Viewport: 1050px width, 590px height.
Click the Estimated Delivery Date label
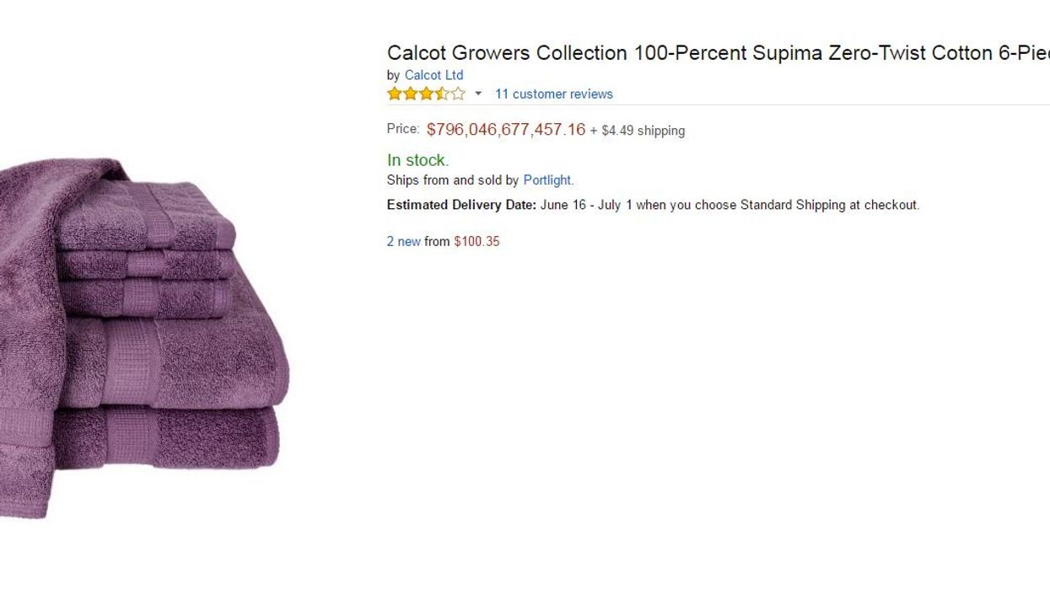(x=461, y=205)
